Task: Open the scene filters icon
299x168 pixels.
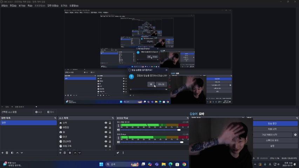Action: click(x=12, y=153)
